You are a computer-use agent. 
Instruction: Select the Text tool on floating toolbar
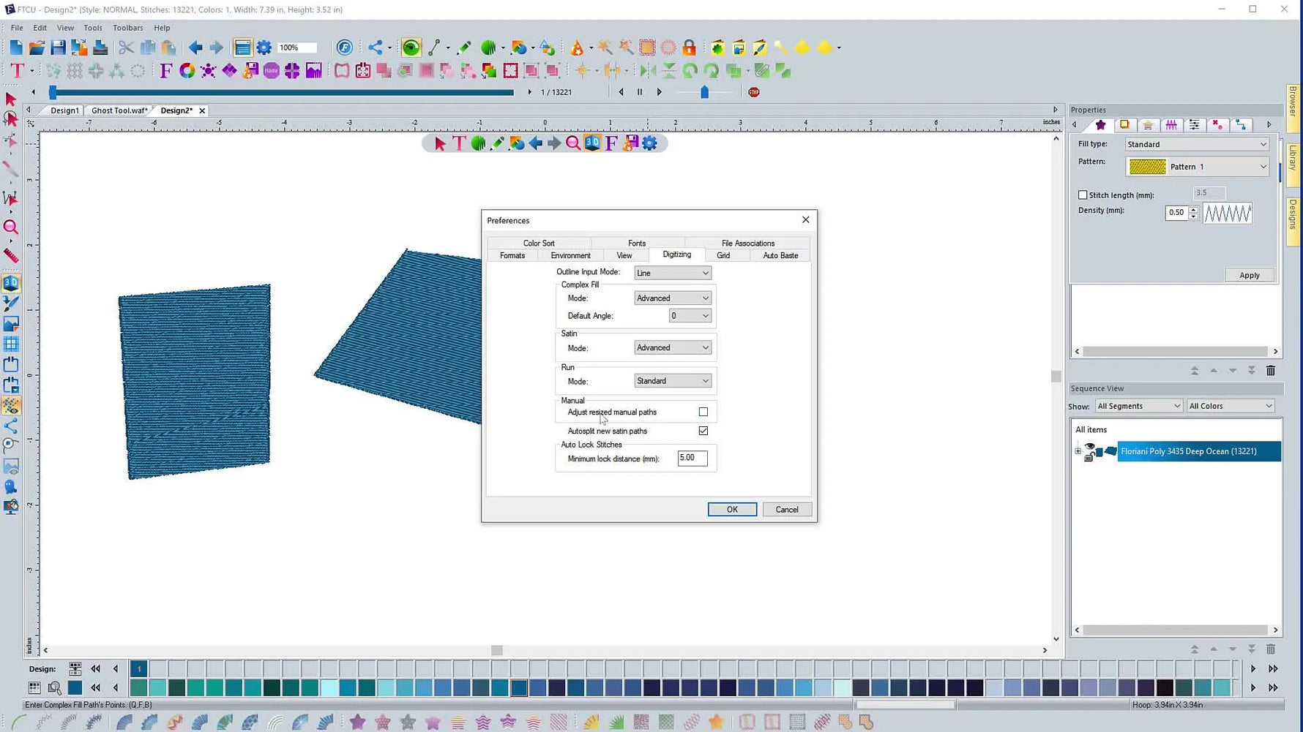coord(460,143)
